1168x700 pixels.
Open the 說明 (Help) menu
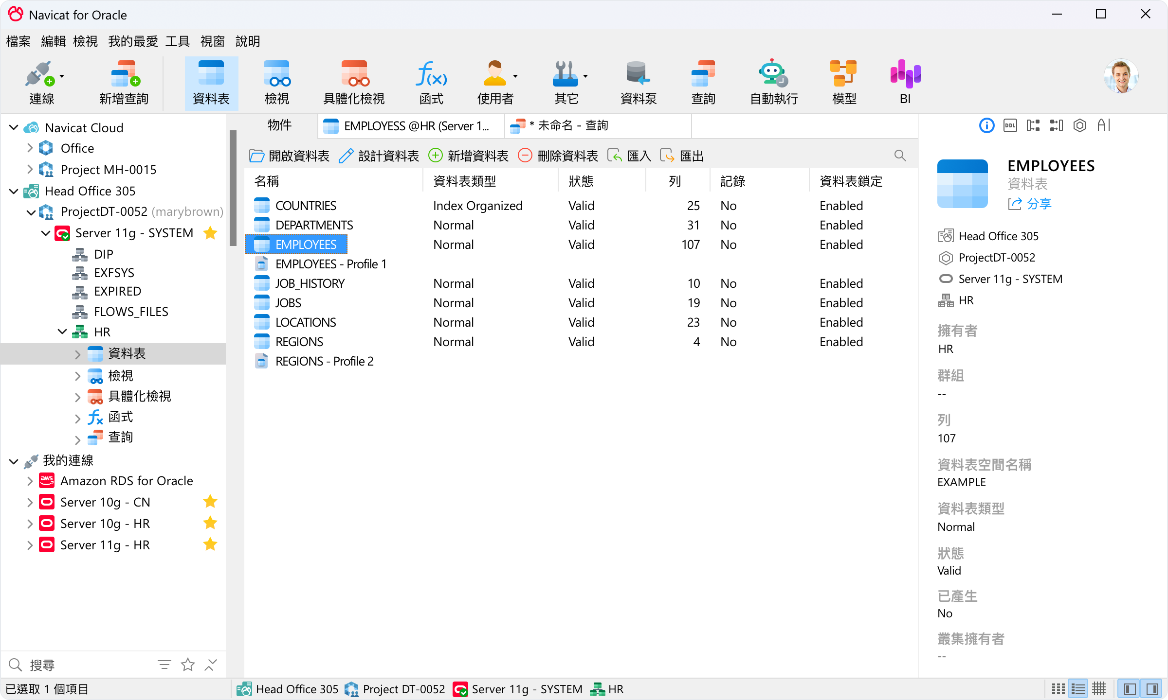[x=248, y=41]
